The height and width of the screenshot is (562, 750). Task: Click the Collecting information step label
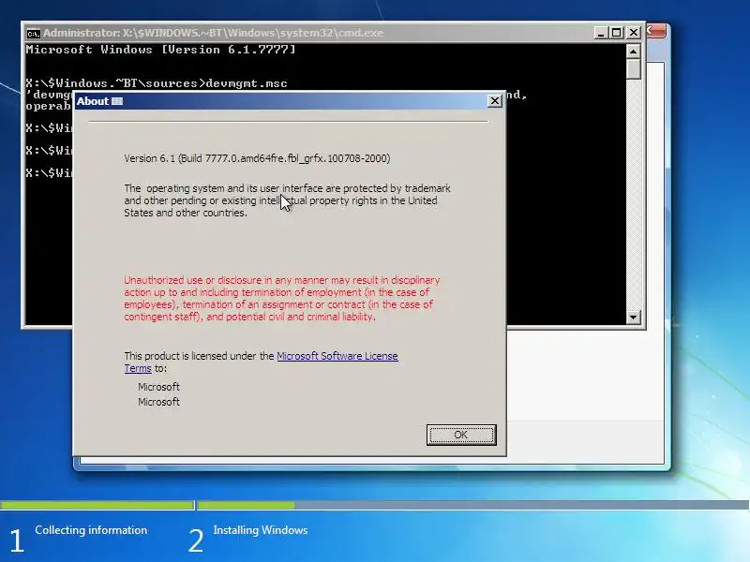coord(91,530)
